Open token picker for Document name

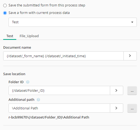[x=130, y=56]
